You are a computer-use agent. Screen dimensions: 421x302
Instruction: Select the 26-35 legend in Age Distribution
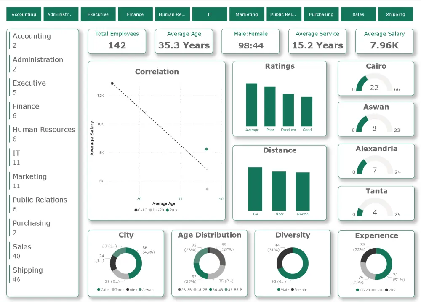185,290
